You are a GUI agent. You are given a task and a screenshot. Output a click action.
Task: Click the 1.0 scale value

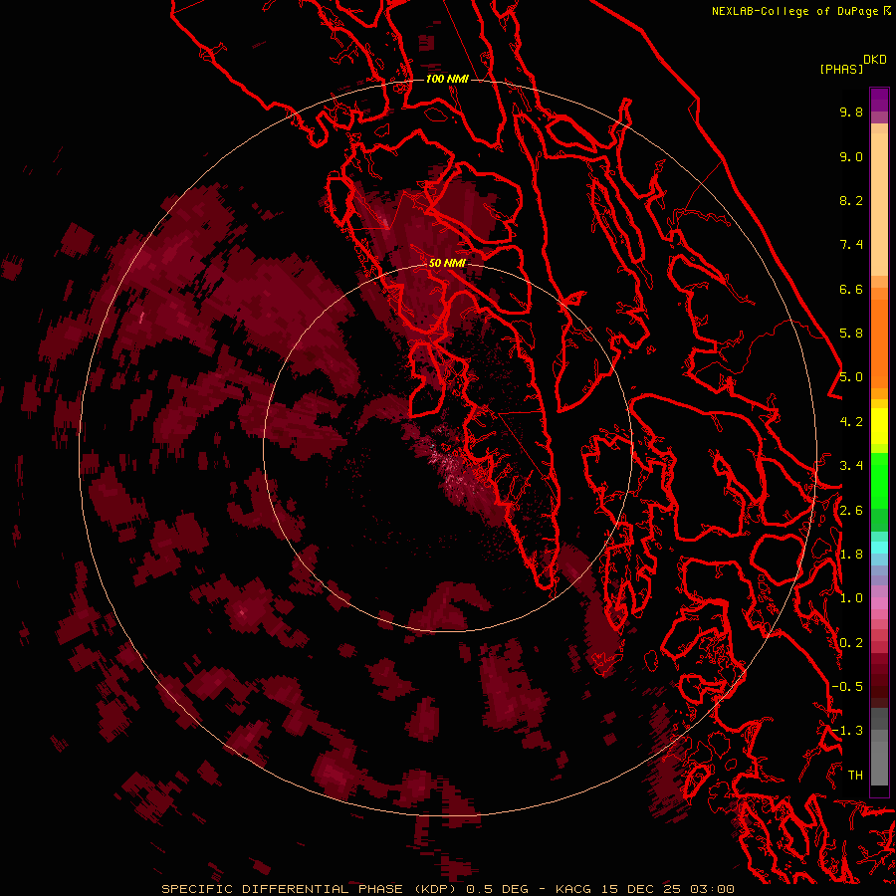coord(851,598)
